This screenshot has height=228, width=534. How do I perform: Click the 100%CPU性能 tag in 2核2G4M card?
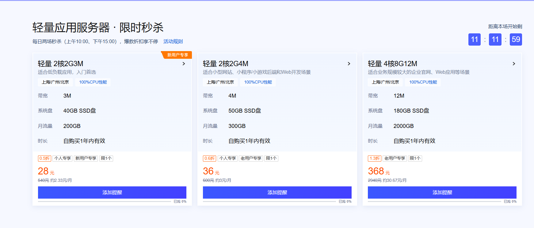click(x=258, y=82)
